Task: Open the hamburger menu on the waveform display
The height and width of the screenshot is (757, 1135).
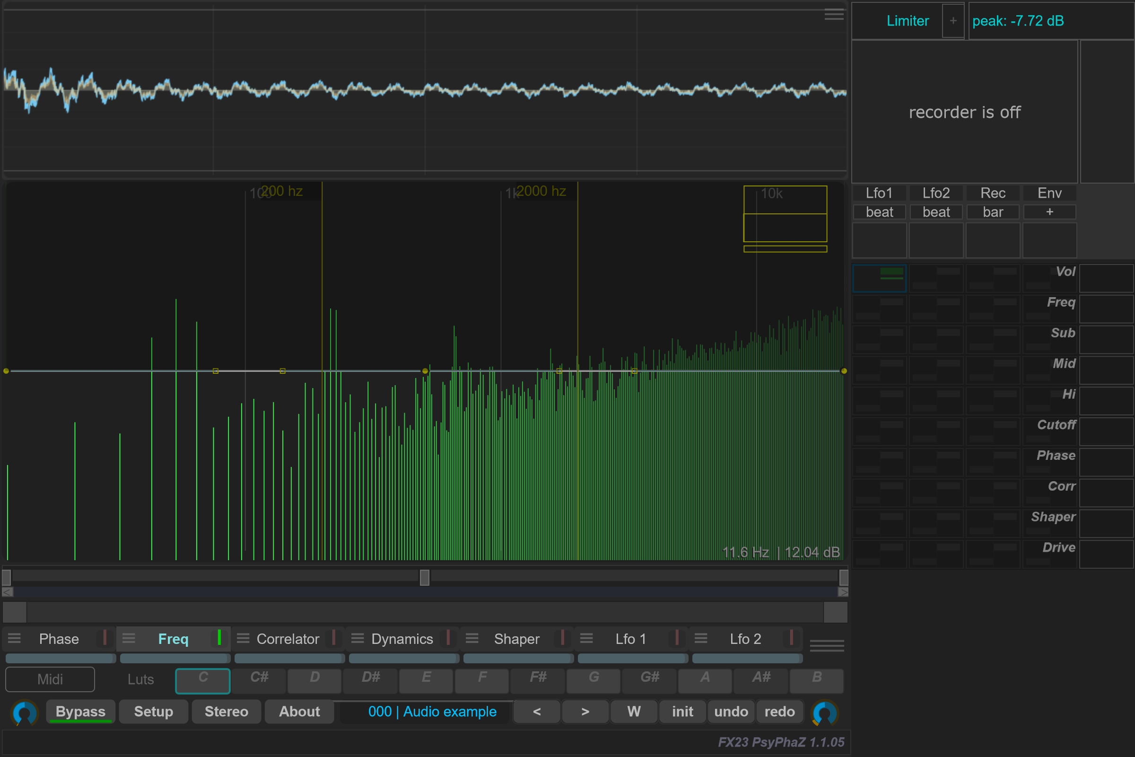Action: pos(834,16)
